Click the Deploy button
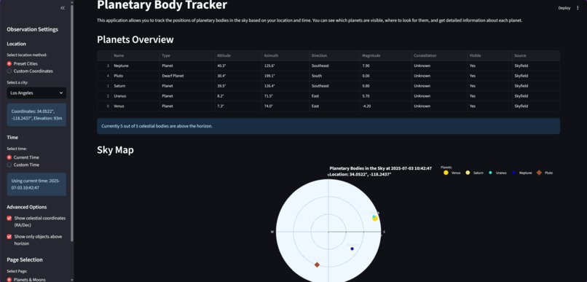 coord(564,8)
